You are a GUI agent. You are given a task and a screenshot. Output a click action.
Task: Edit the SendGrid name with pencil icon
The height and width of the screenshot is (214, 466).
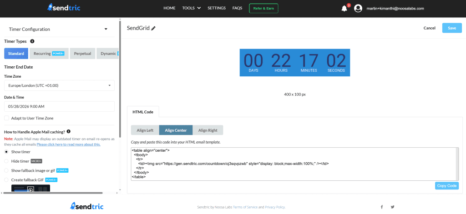click(x=153, y=28)
